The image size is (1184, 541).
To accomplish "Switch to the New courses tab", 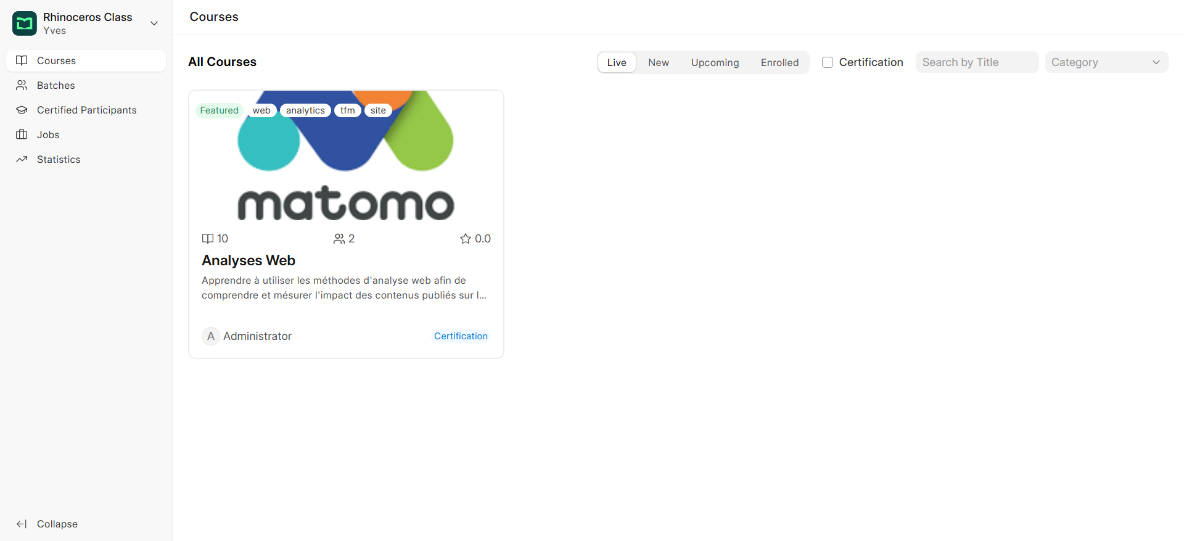I will click(659, 62).
